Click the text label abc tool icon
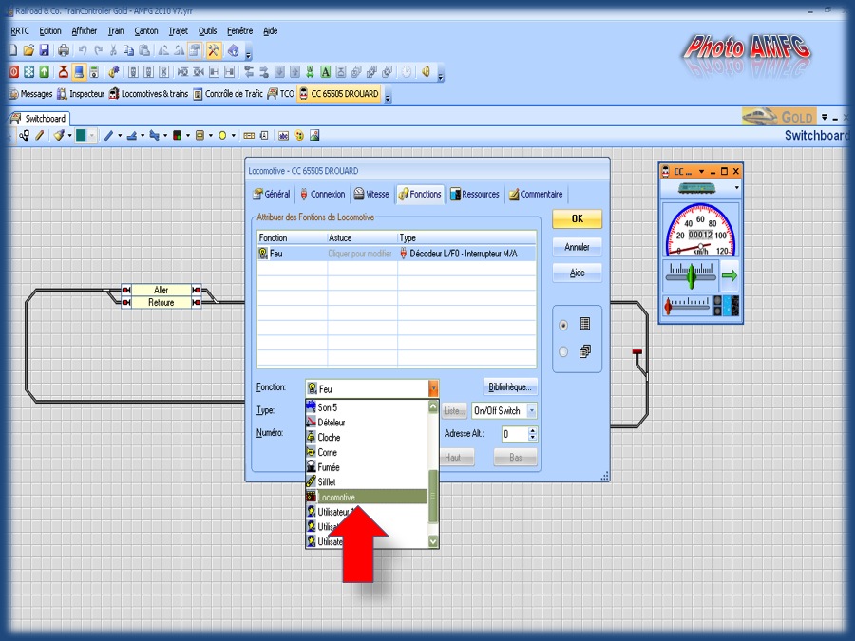The height and width of the screenshot is (641, 855). point(283,135)
